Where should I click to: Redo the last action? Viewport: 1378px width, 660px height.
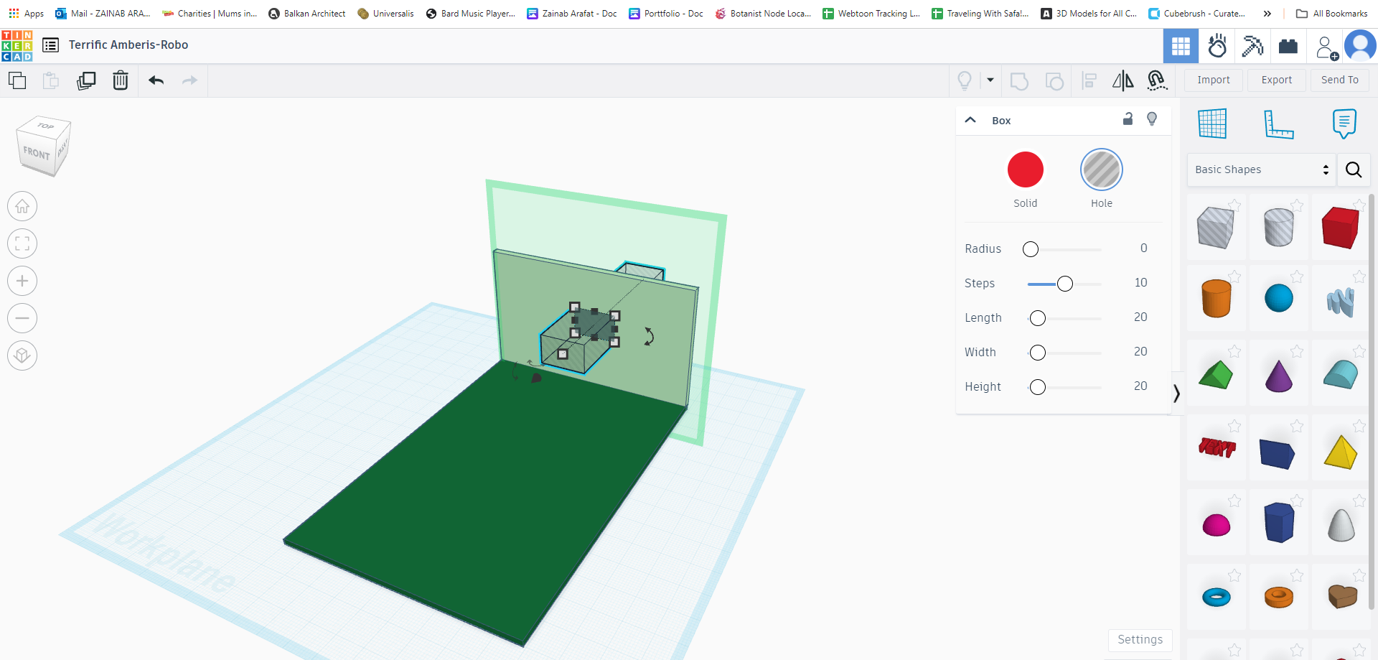pyautogui.click(x=189, y=80)
